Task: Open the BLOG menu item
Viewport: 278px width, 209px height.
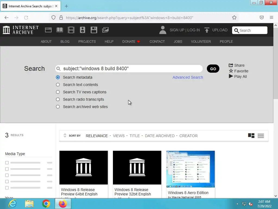Action: [65, 41]
